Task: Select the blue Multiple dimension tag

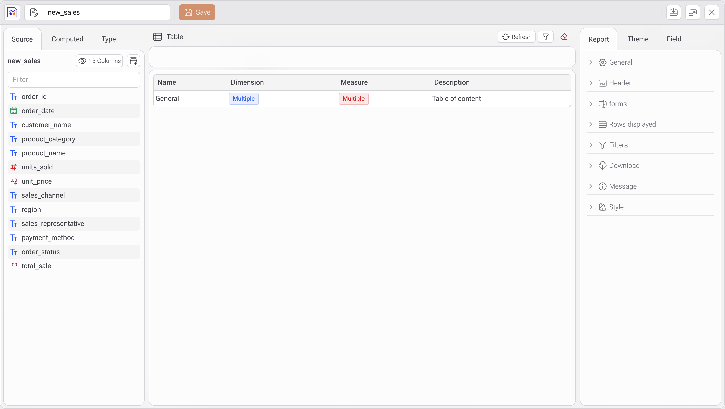Action: [x=243, y=99]
